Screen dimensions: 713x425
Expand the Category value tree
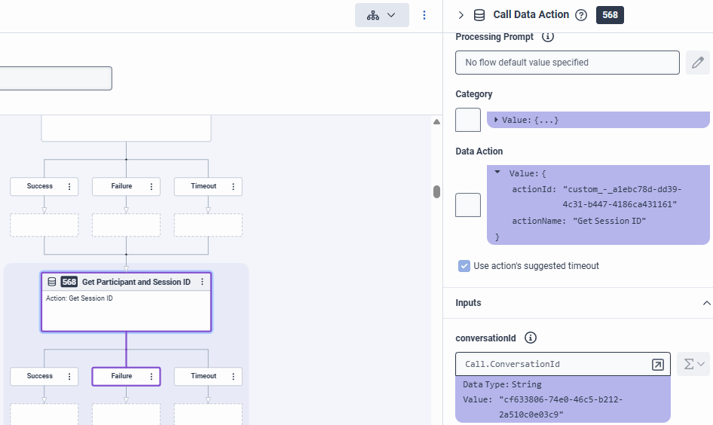(x=497, y=120)
